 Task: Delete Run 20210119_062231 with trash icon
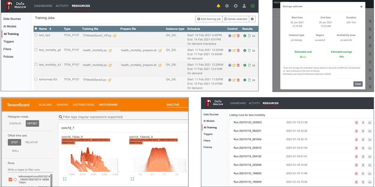[x=356, y=131]
